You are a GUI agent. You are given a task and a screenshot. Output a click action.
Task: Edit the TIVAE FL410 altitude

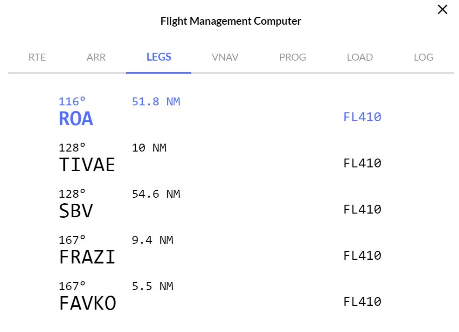tap(362, 163)
